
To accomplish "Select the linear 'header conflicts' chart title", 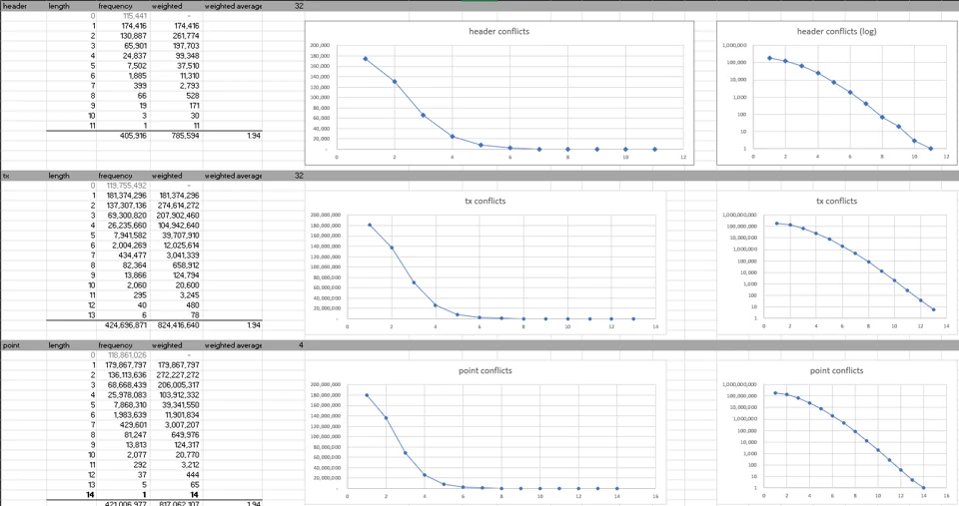I will pos(499,31).
